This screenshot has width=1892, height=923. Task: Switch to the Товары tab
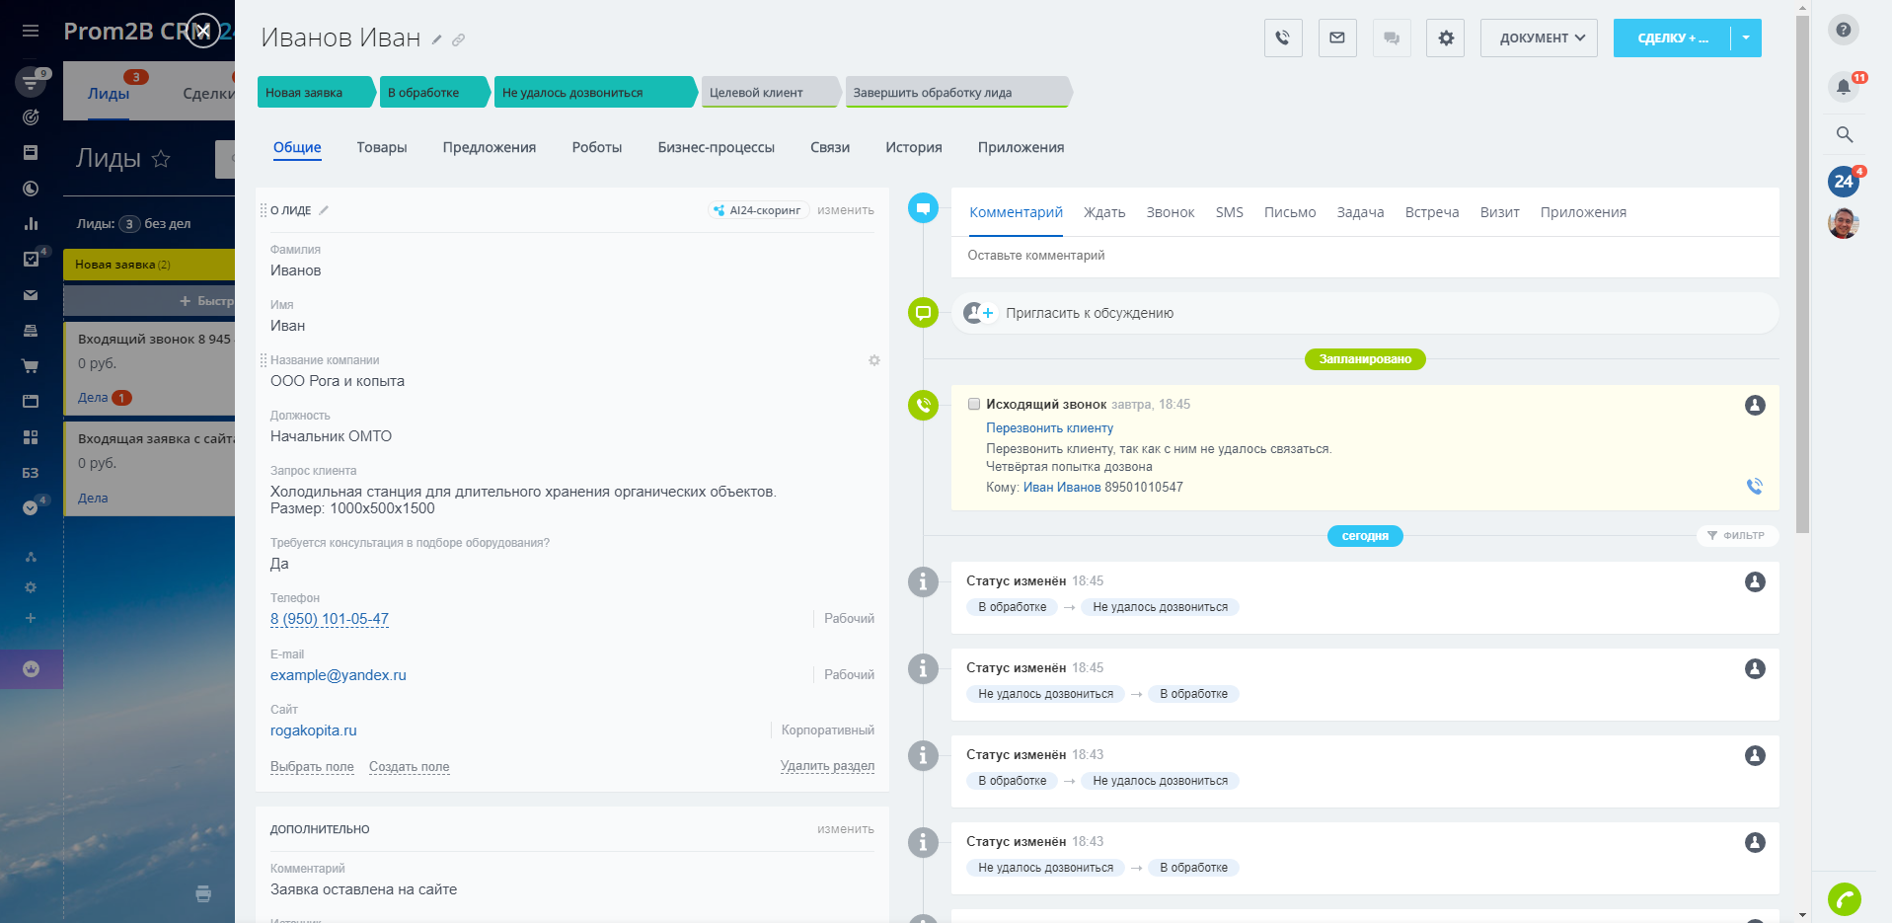coord(382,148)
